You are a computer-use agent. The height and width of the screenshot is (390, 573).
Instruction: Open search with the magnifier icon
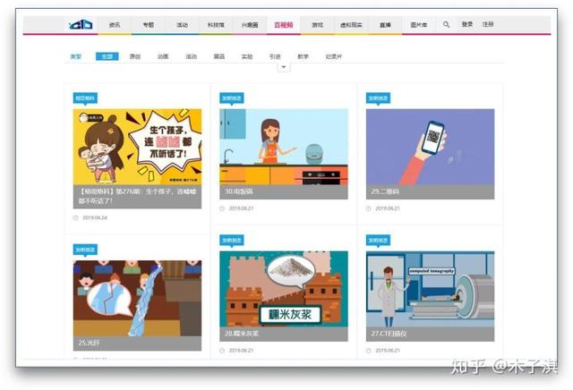(x=446, y=24)
